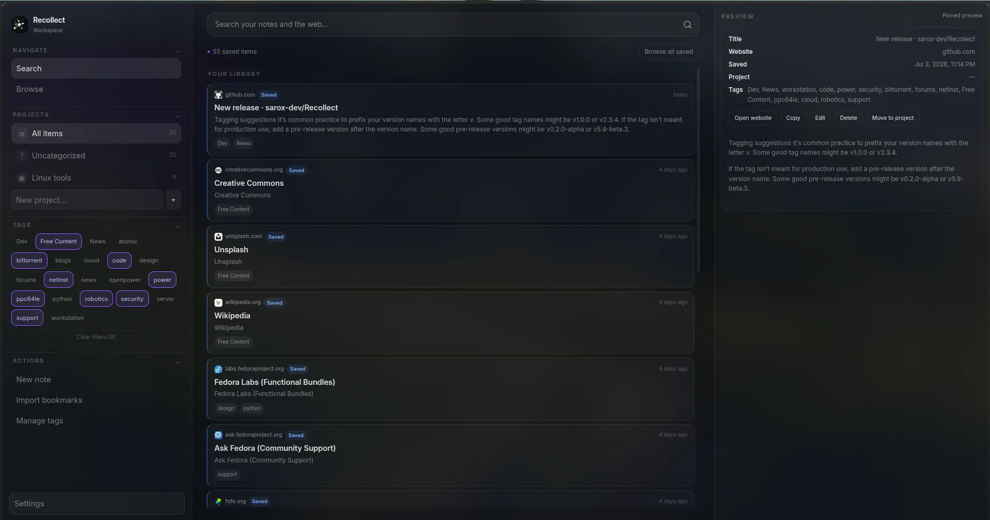Viewport: 990px width, 520px height.
Task: Open the Creative Commons card
Action: coord(451,191)
